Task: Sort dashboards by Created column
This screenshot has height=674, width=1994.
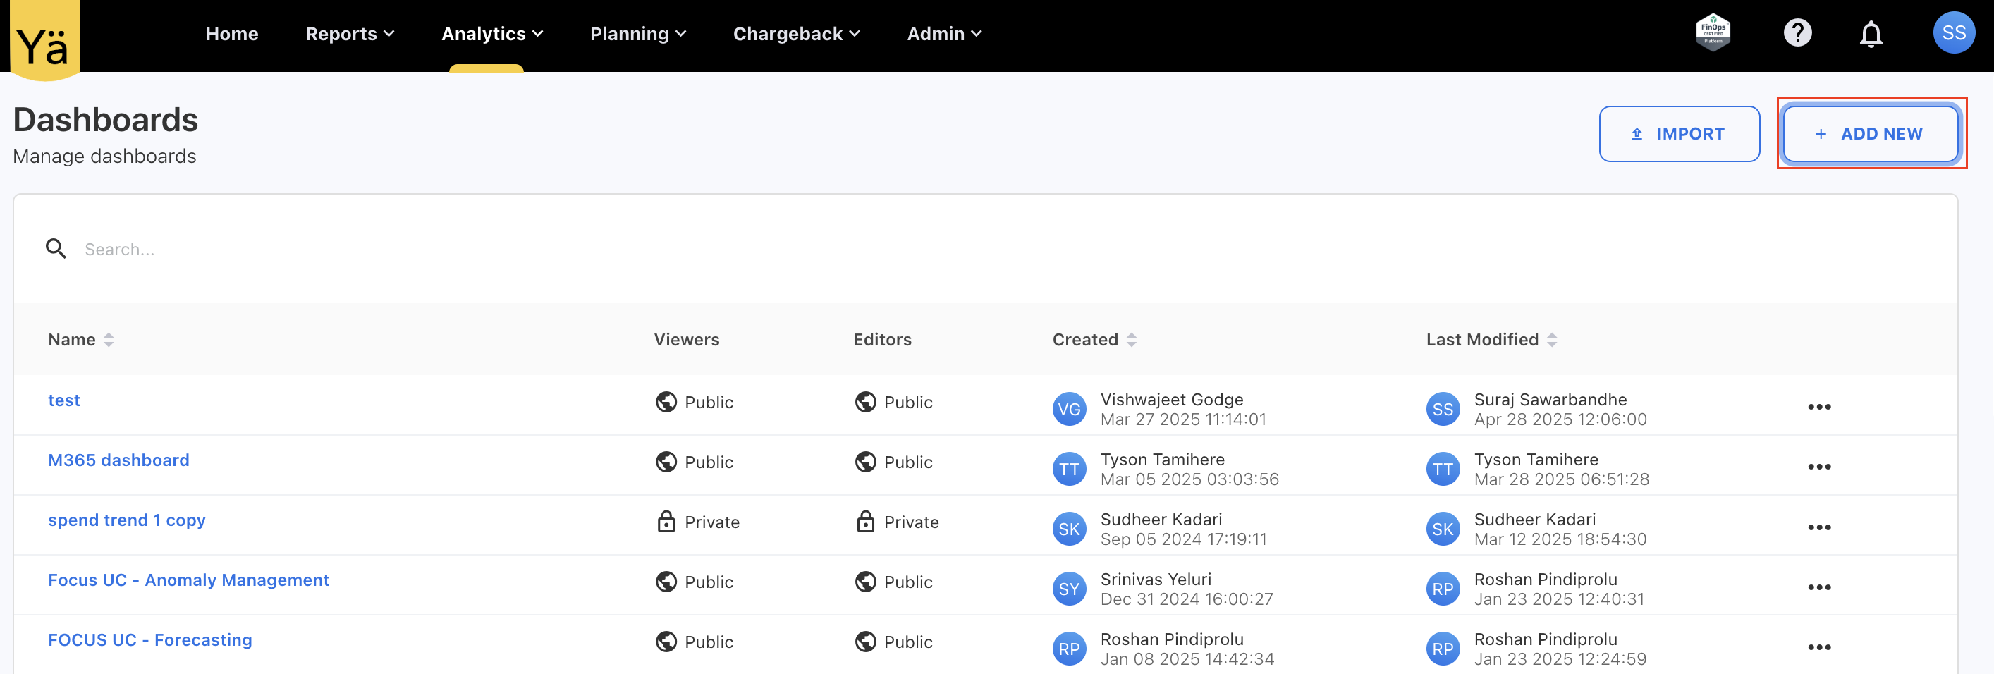Action: click(x=1131, y=340)
